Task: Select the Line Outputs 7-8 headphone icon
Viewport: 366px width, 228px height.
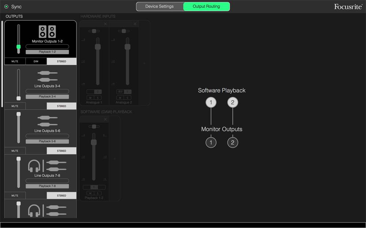Action: pos(34,166)
